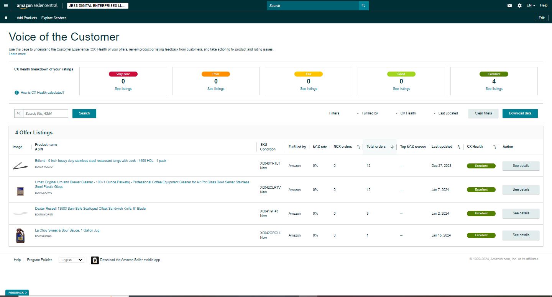Screen dimensions: 552x297
Task: Click the Jan 7, 2024 date cell
Action: (439, 190)
